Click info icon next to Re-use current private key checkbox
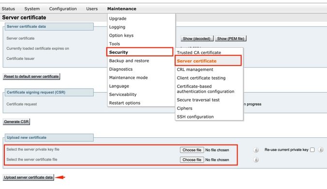 tap(321, 149)
